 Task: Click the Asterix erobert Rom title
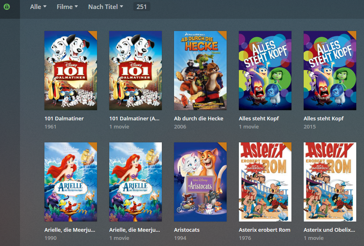coord(265,230)
